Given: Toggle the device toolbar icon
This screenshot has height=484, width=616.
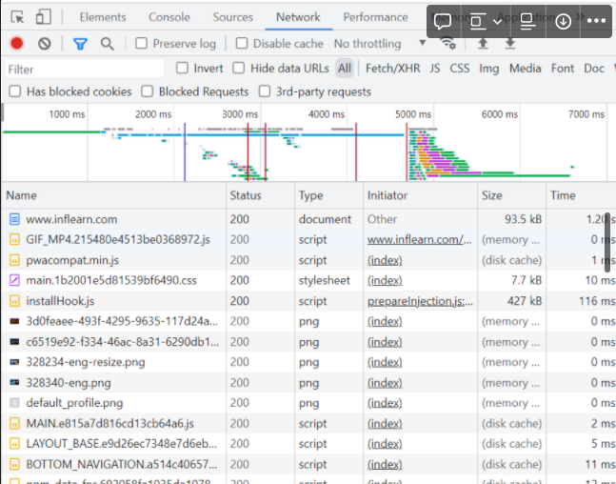Looking at the screenshot, I should 43,17.
